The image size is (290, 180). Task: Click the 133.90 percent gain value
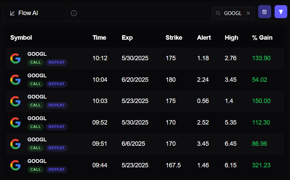click(x=261, y=58)
